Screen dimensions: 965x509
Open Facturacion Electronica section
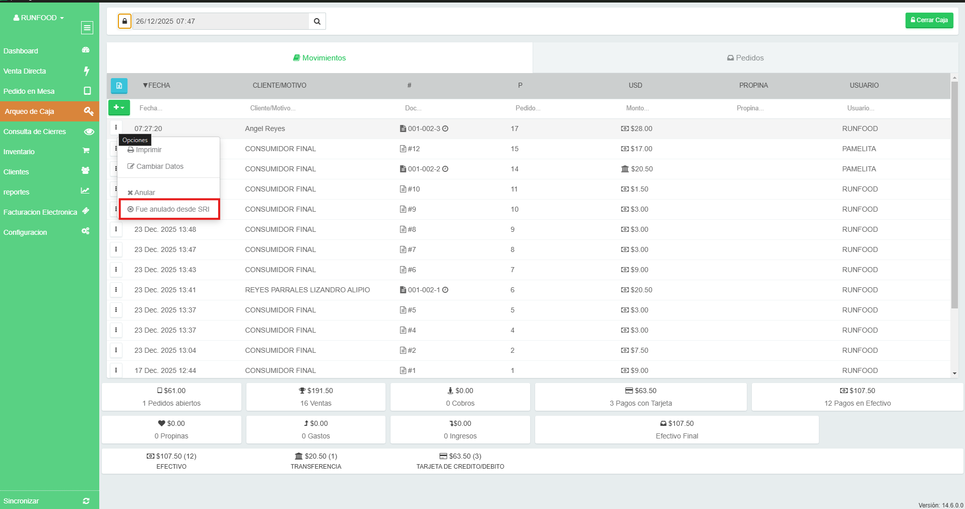pyautogui.click(x=49, y=212)
